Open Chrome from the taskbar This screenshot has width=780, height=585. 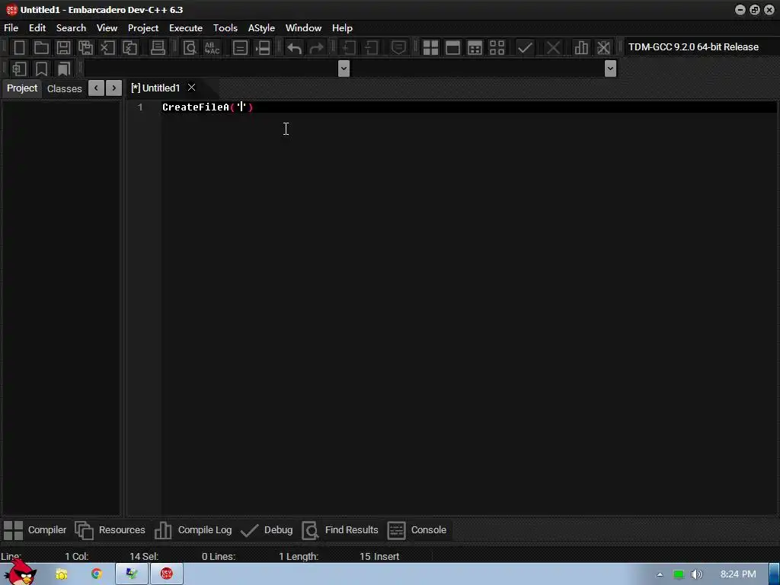pos(97,574)
